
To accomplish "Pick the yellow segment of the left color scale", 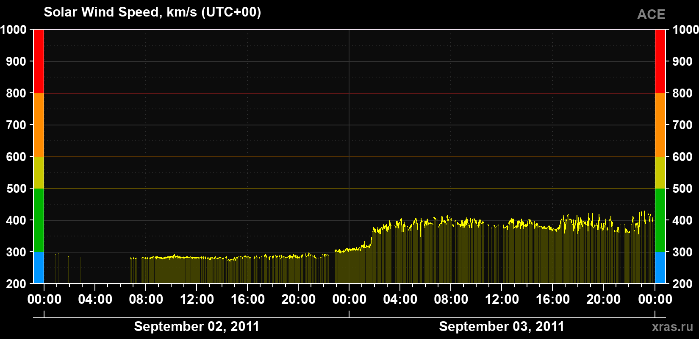I will 39,172.
